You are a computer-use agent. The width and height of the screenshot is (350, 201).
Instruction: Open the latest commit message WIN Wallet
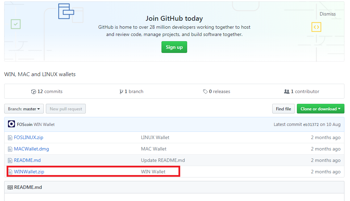point(44,125)
